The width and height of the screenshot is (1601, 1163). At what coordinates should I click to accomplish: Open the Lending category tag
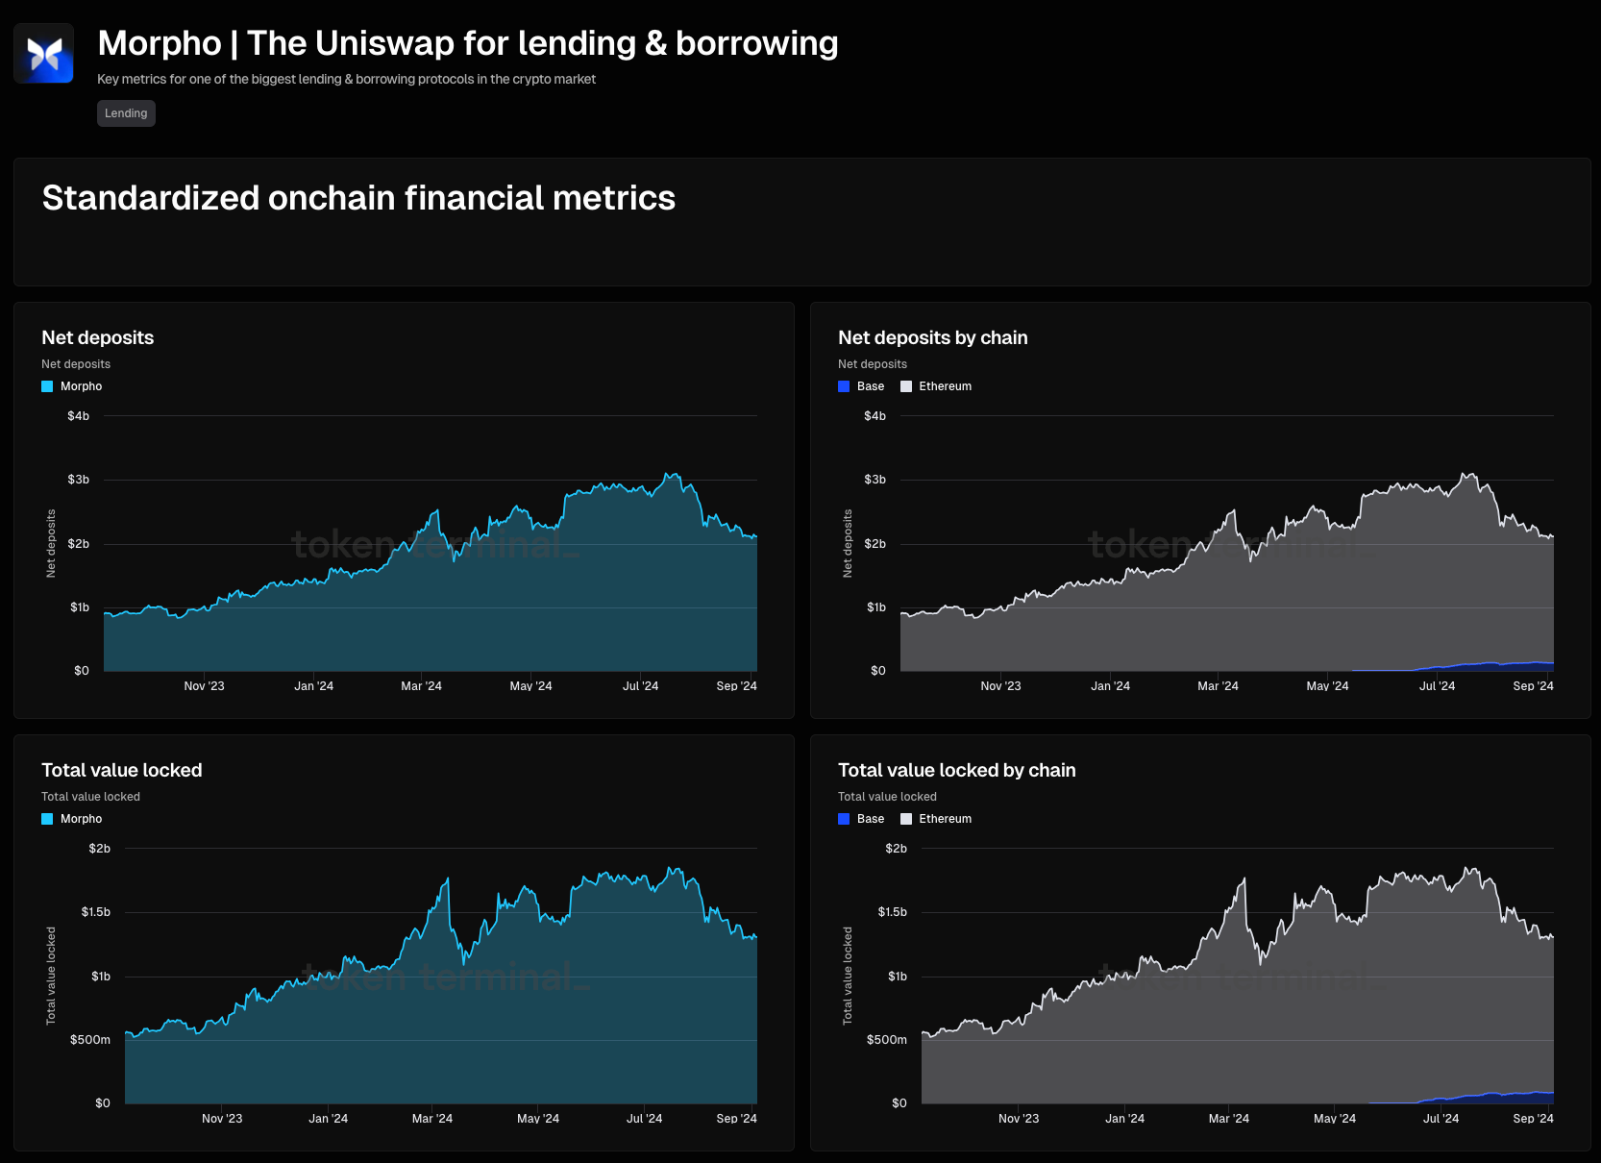click(x=126, y=113)
